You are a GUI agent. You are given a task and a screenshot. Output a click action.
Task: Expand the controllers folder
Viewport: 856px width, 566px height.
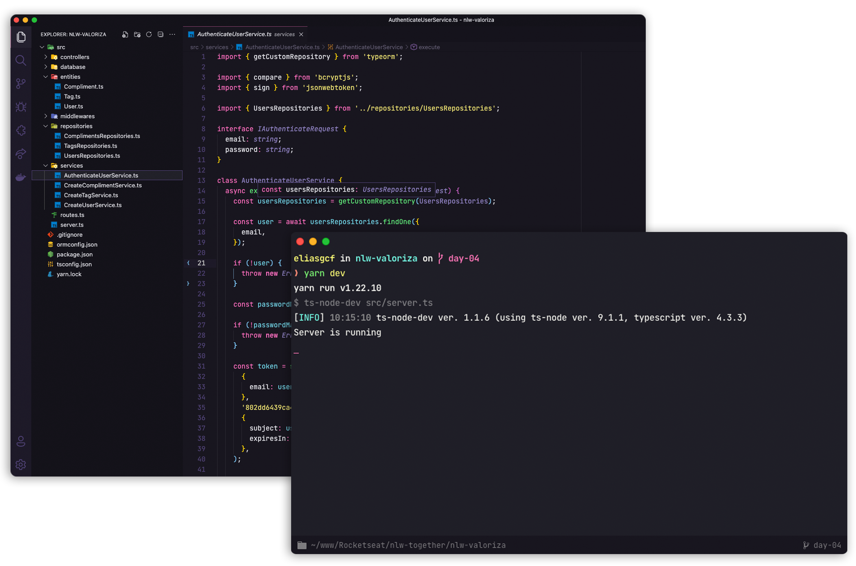click(x=74, y=57)
